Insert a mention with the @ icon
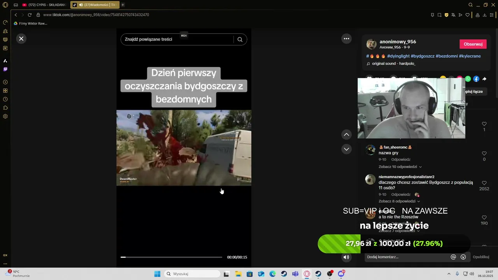Viewport: 498px width, 280px height. pos(453,257)
